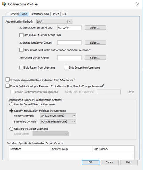
Task: Click the Cancel button
Action: pos(110,162)
